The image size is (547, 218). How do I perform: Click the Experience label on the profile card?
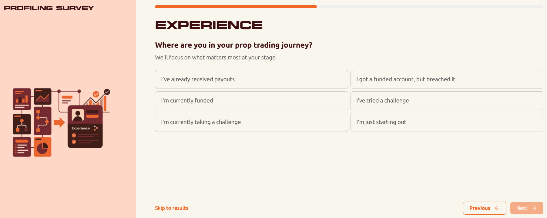80,128
